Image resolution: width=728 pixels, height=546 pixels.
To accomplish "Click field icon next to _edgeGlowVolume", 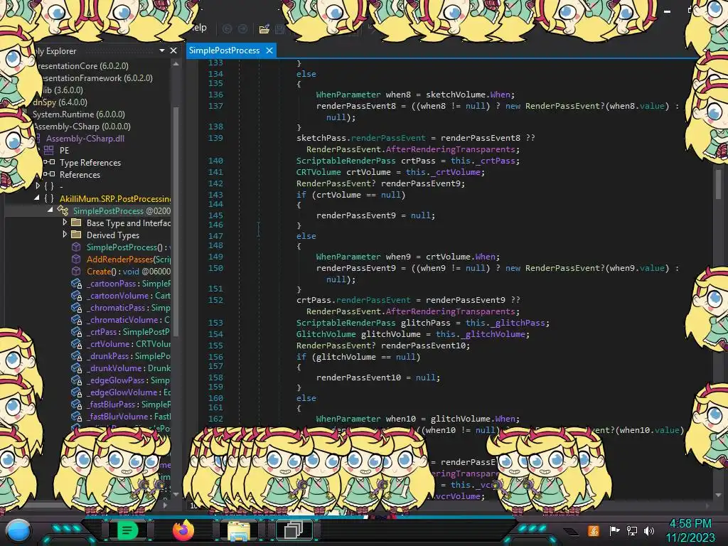I will click(76, 392).
